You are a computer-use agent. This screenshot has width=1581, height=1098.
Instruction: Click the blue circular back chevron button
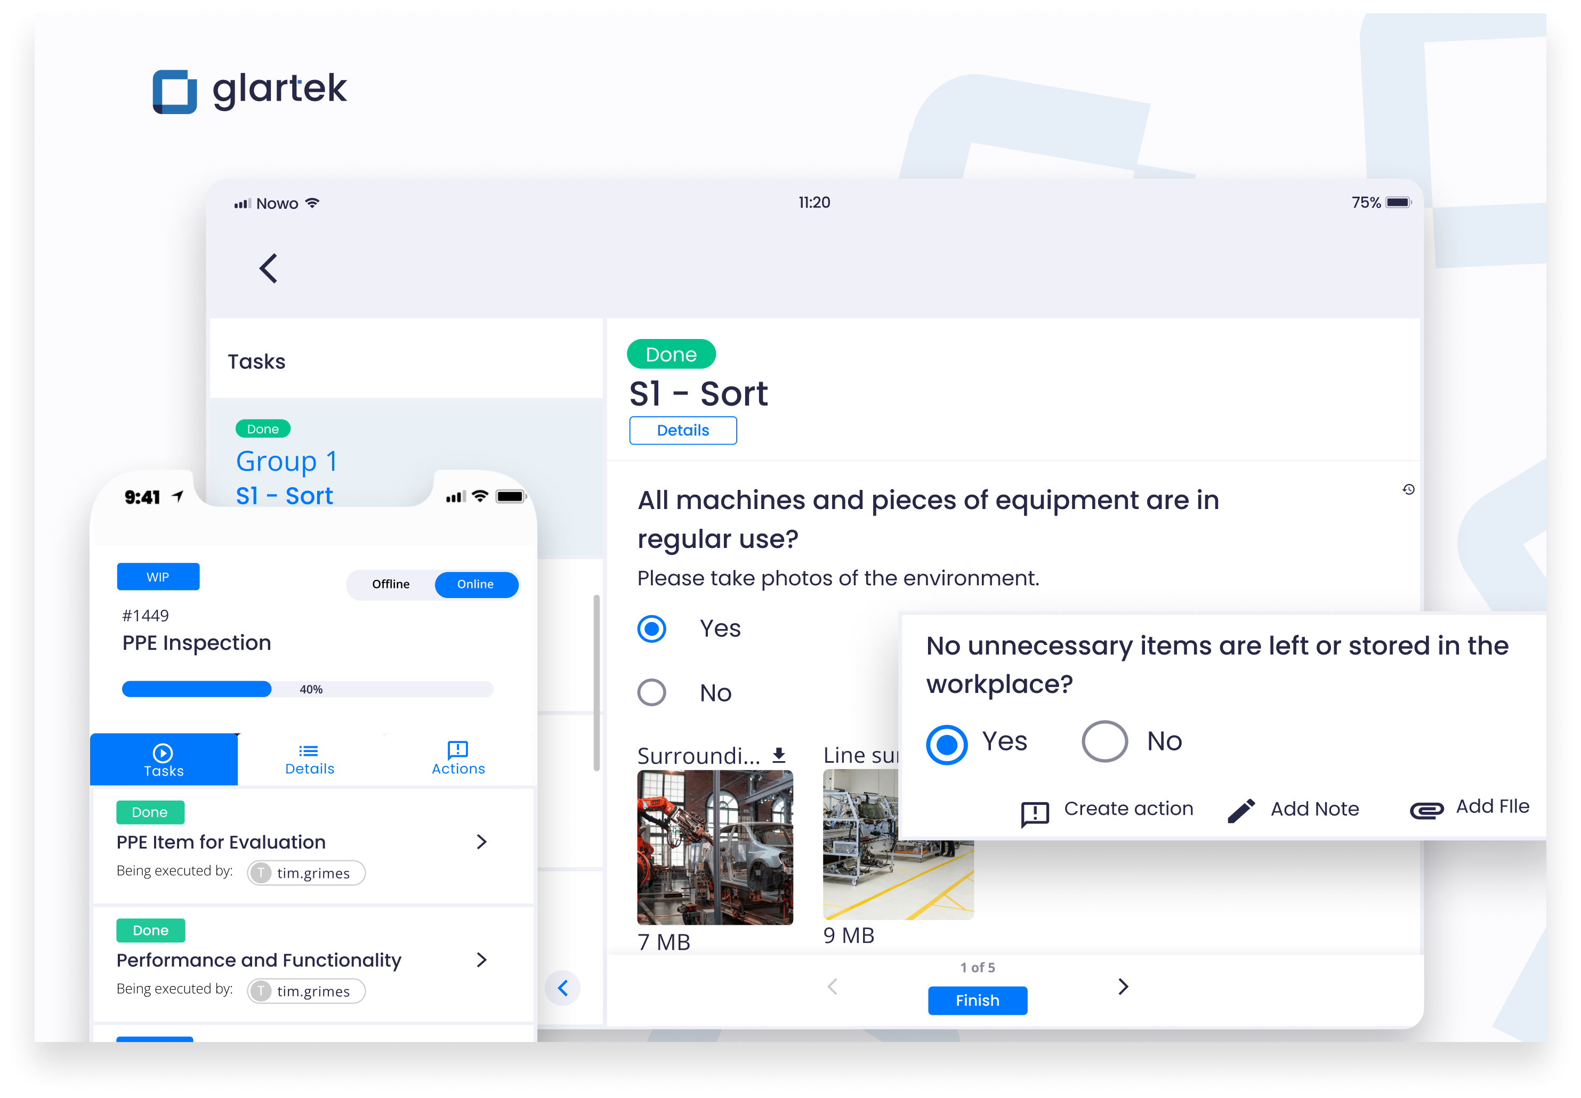pos(563,987)
